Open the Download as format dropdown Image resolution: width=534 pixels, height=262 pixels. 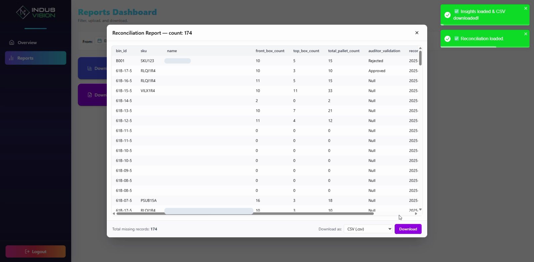(x=368, y=229)
